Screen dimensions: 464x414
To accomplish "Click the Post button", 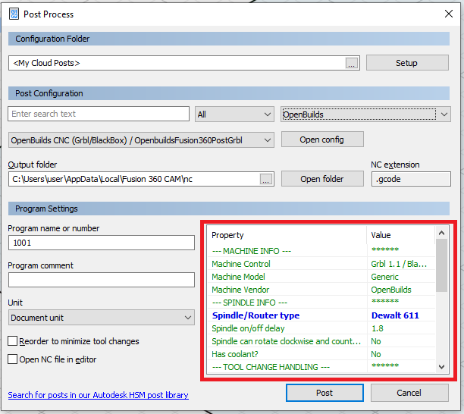I will [x=324, y=393].
